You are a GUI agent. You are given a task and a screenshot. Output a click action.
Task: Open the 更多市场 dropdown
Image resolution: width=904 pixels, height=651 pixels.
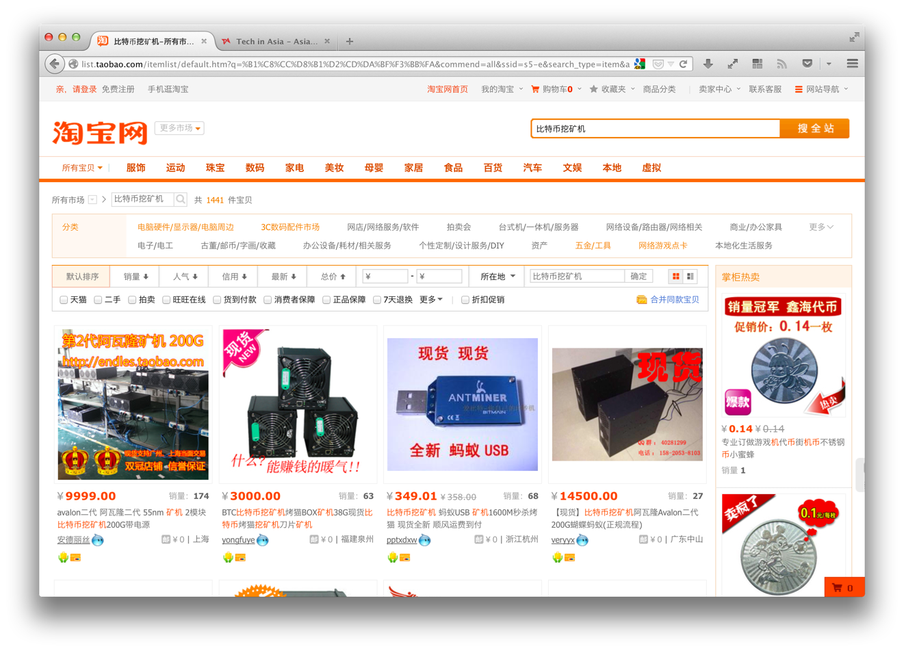pyautogui.click(x=179, y=128)
